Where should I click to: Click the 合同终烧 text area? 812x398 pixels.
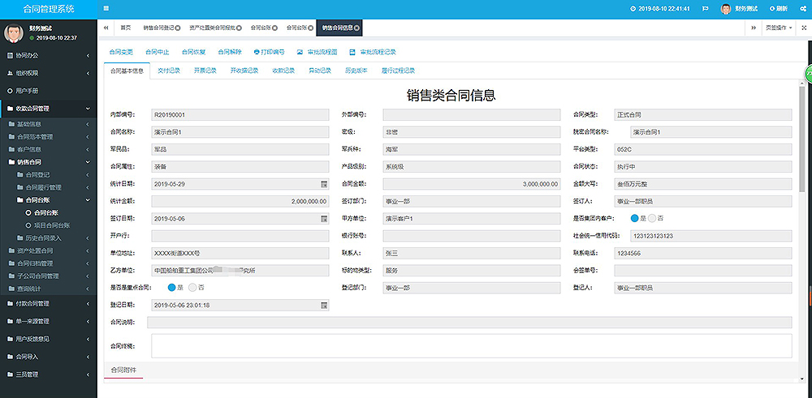click(472, 346)
